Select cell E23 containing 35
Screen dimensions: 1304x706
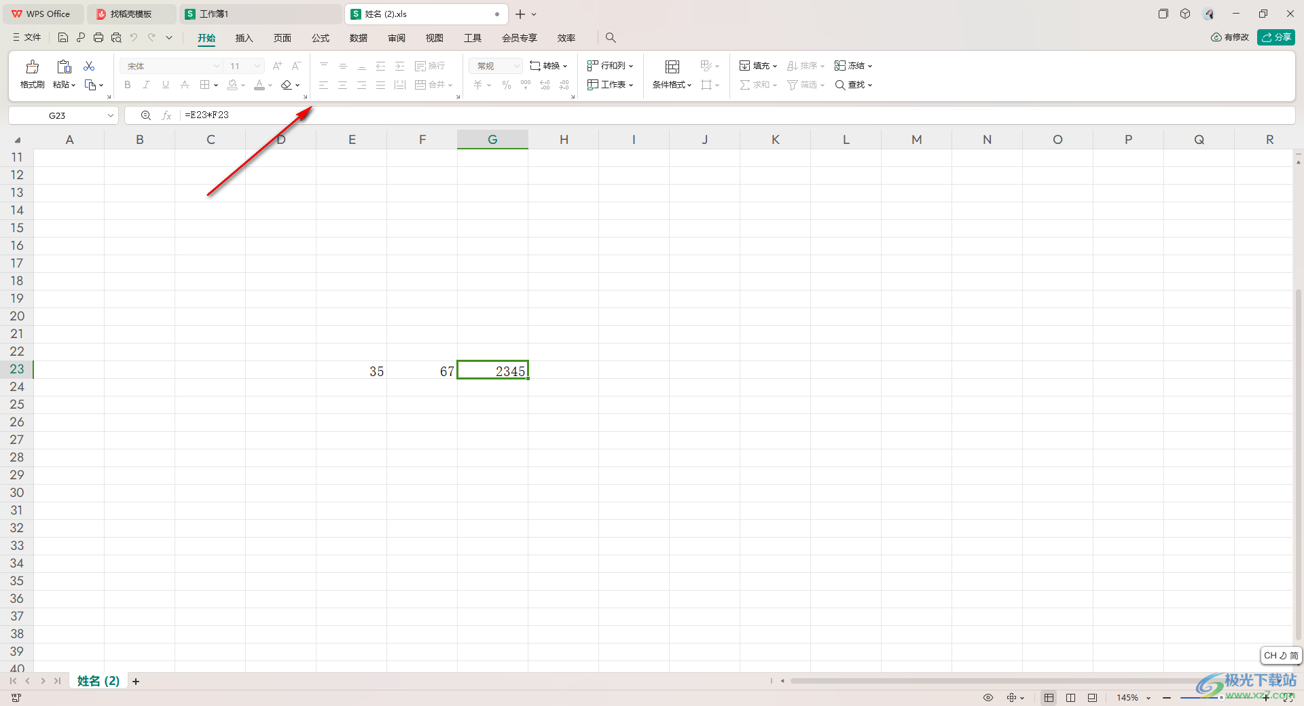click(x=352, y=370)
